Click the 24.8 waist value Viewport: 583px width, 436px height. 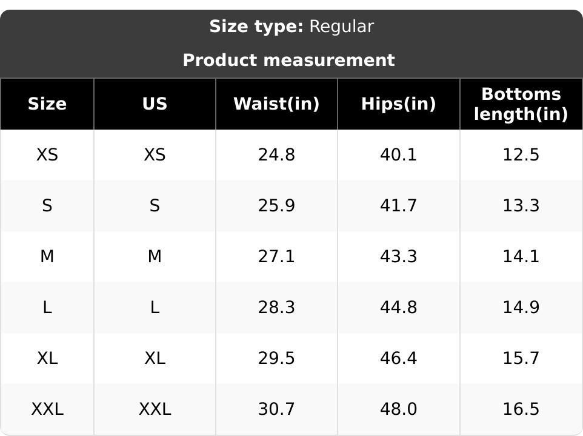pos(276,155)
